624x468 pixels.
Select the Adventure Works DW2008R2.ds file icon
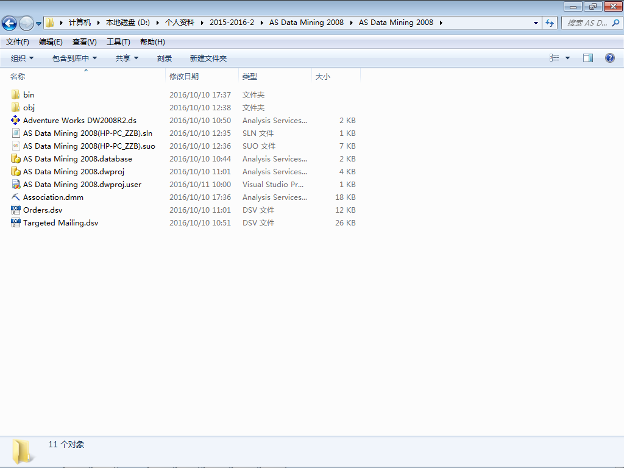click(15, 120)
